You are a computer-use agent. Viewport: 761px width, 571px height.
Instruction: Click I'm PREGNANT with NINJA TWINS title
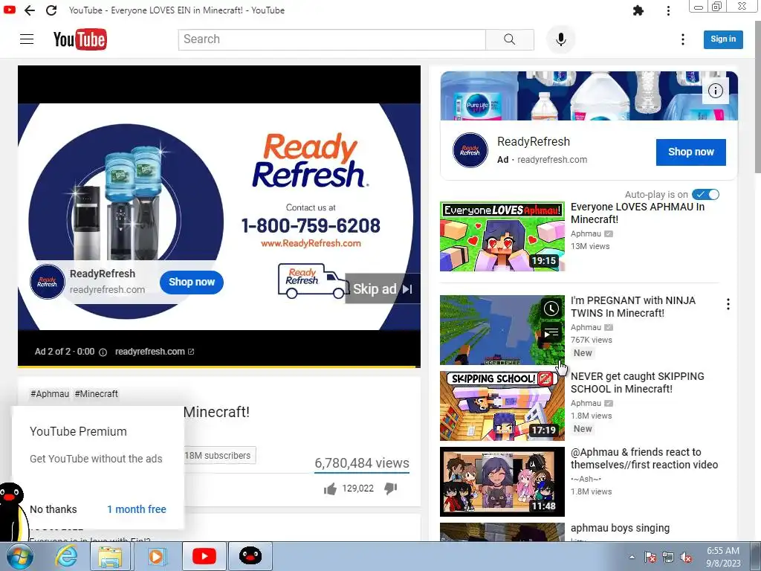[x=633, y=307]
